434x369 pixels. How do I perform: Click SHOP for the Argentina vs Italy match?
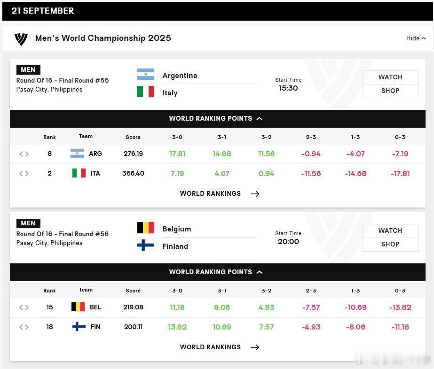[390, 91]
